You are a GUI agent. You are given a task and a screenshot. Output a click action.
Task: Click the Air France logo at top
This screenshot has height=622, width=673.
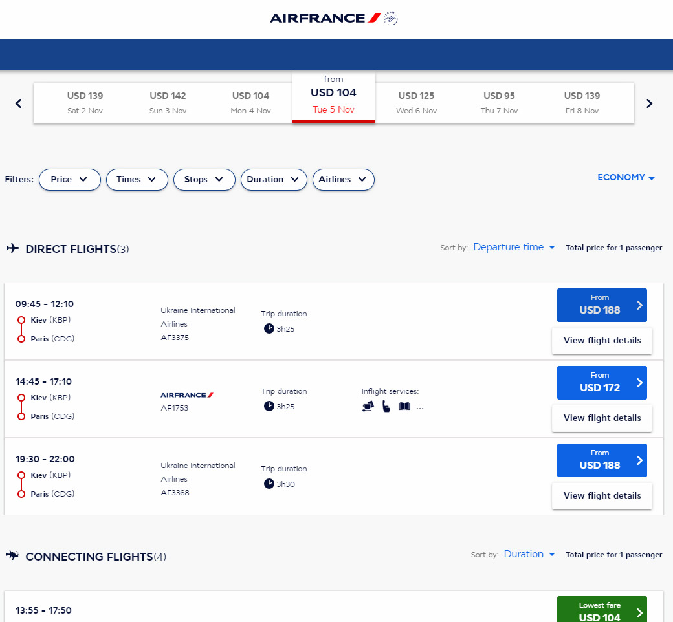325,18
